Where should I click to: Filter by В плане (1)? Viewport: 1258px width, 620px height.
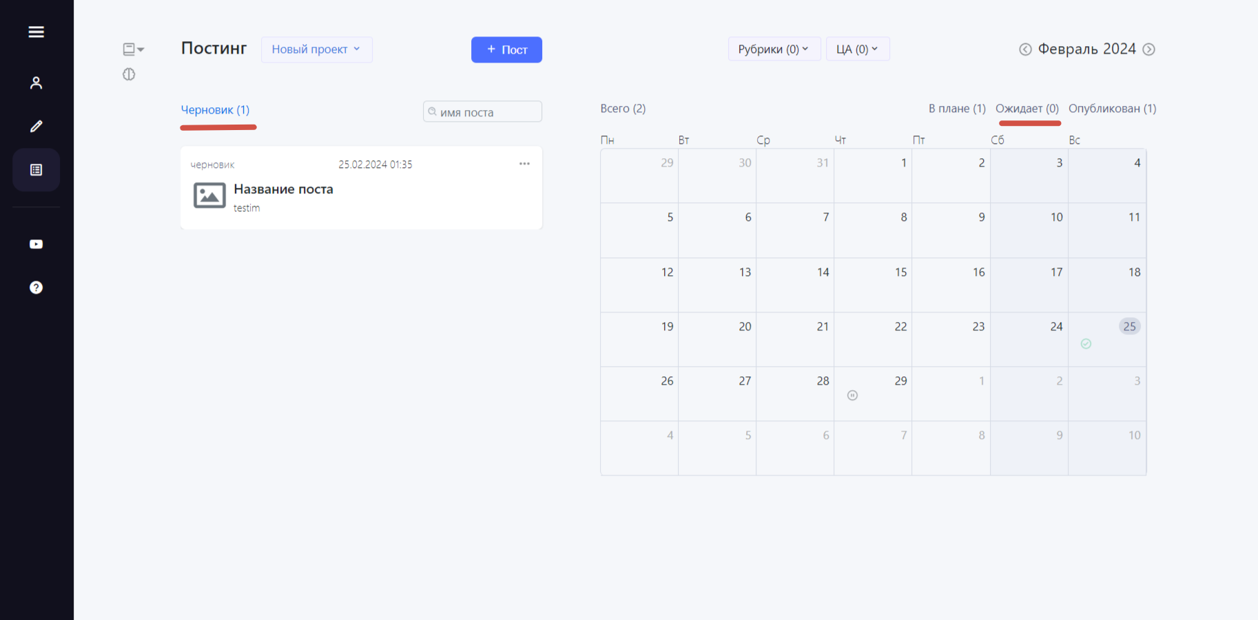click(x=957, y=109)
